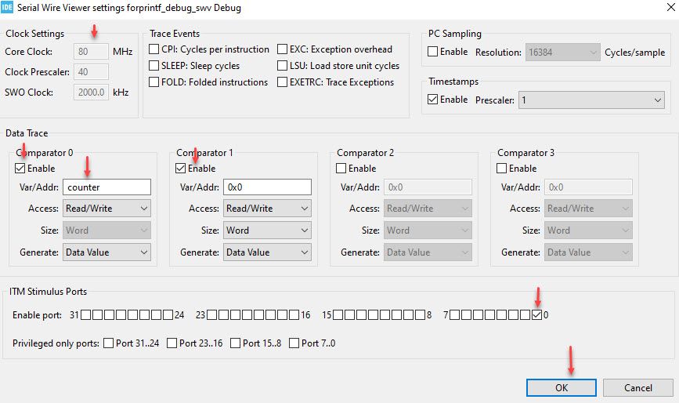679x403 pixels.
Task: Open Comparator 1 Size dropdown
Action: click(x=267, y=231)
